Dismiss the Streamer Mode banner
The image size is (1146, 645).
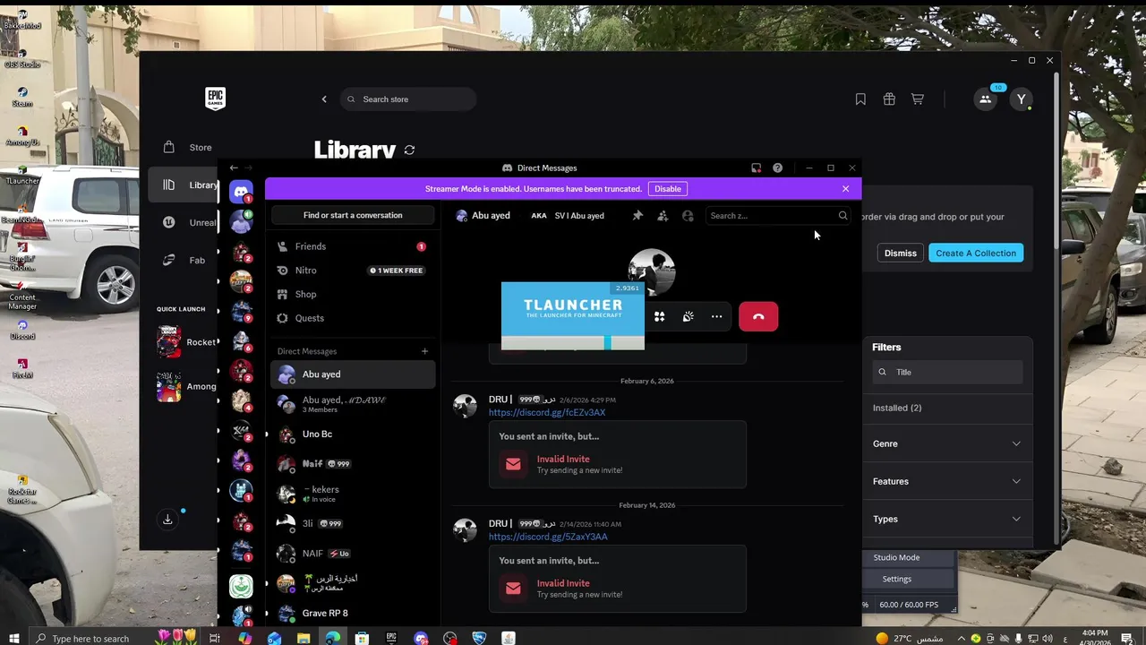click(845, 189)
